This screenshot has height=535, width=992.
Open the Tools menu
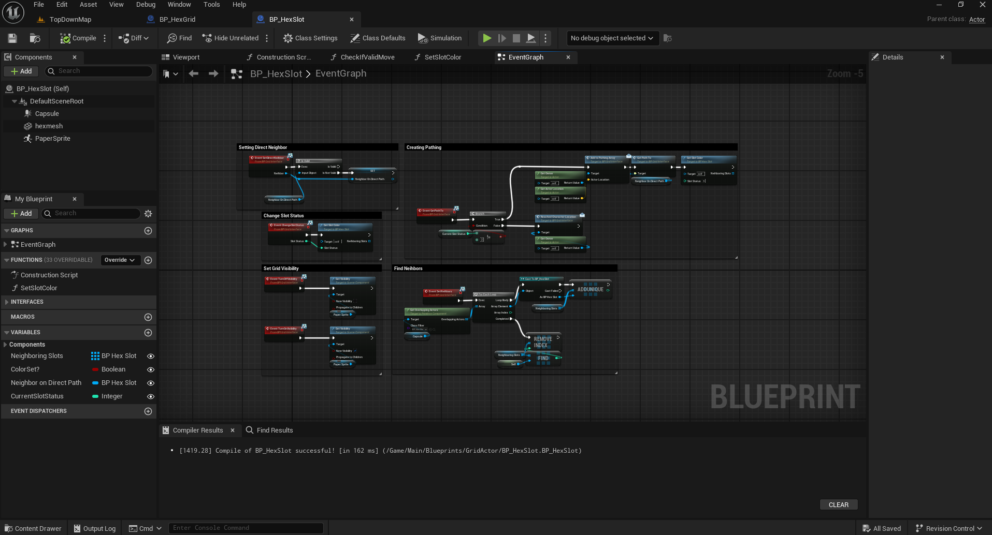(211, 5)
